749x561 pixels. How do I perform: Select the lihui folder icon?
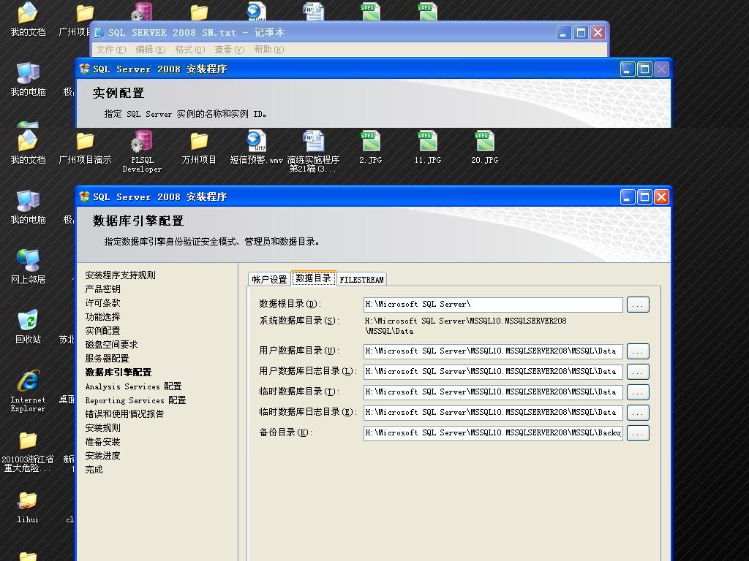[28, 501]
